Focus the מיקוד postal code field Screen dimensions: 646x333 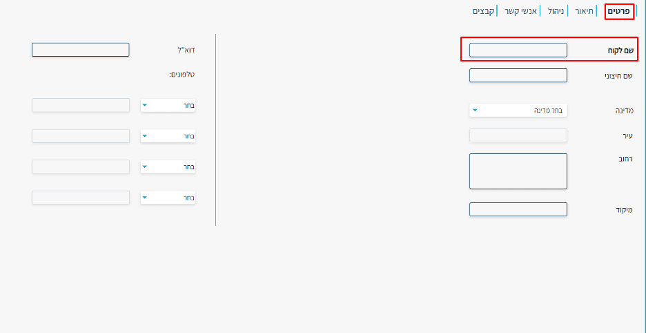pyautogui.click(x=518, y=209)
